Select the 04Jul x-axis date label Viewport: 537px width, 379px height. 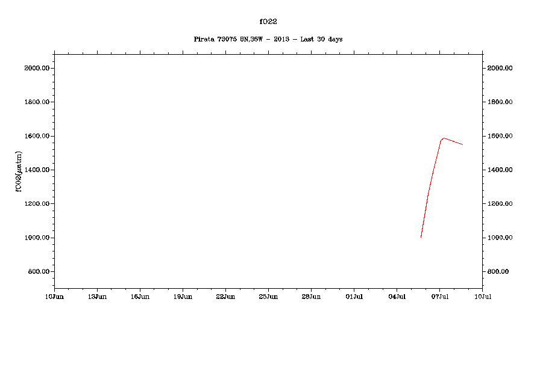[x=397, y=297]
